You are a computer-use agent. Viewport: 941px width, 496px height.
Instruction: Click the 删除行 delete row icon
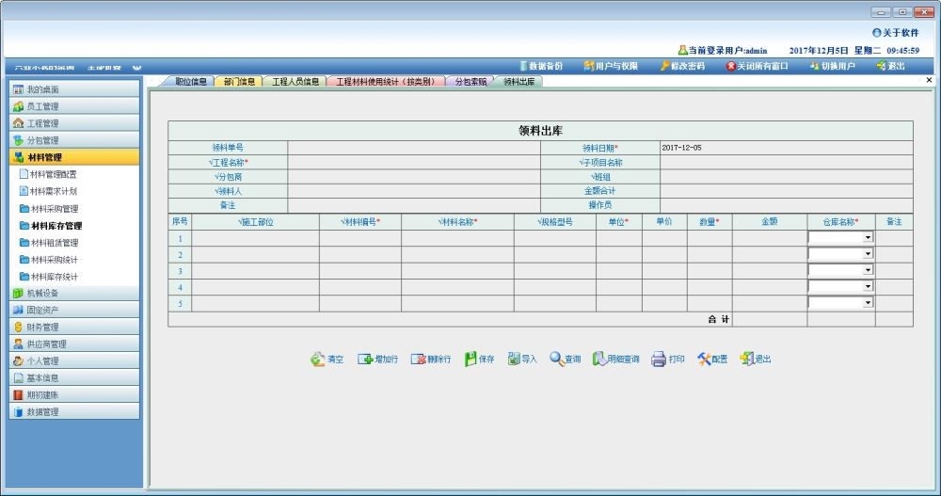418,360
